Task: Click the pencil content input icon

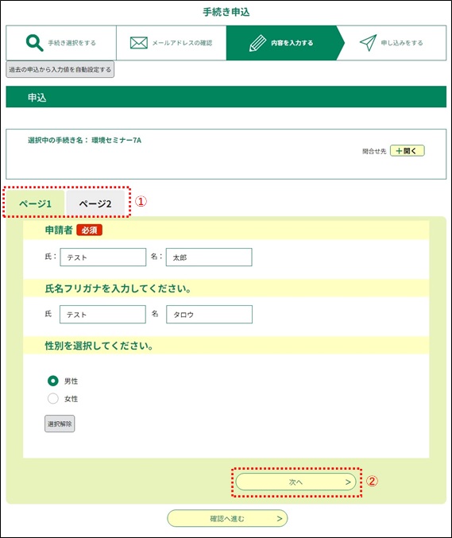Action: 257,43
